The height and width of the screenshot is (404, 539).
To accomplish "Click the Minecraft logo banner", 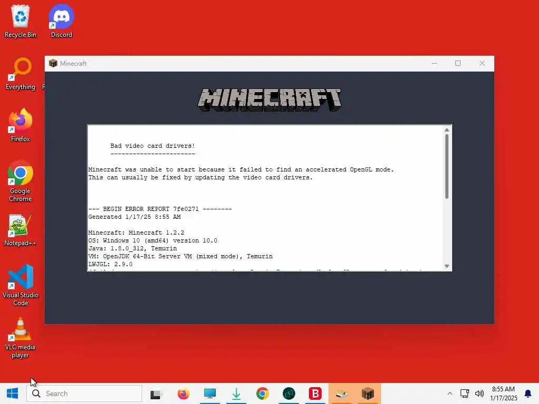I will tap(269, 99).
